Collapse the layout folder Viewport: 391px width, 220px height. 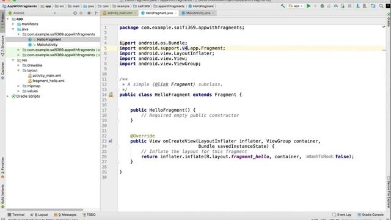coord(18,71)
